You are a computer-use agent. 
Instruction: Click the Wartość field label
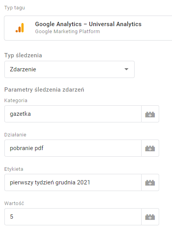point(14,203)
